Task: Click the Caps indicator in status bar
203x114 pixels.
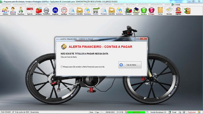Action: tap(97, 112)
